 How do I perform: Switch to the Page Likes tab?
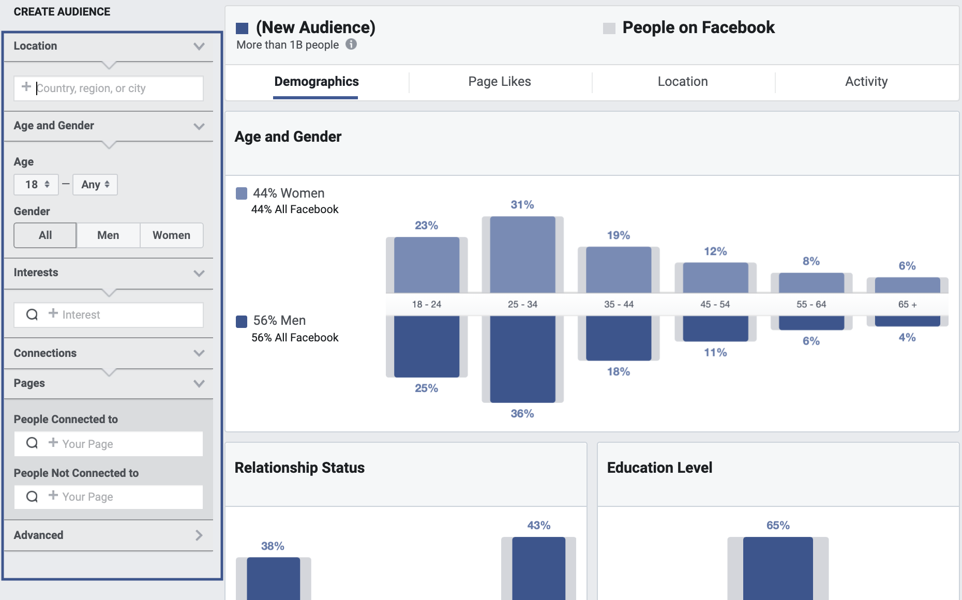coord(499,81)
